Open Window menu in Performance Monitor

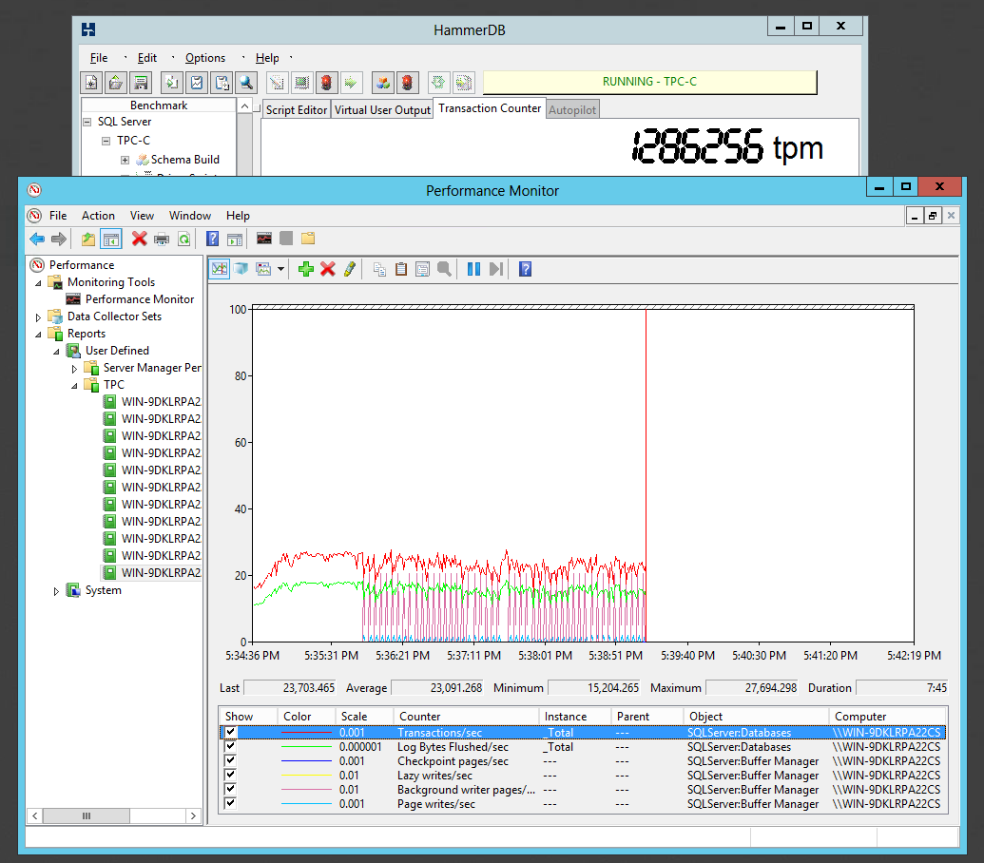tap(190, 215)
